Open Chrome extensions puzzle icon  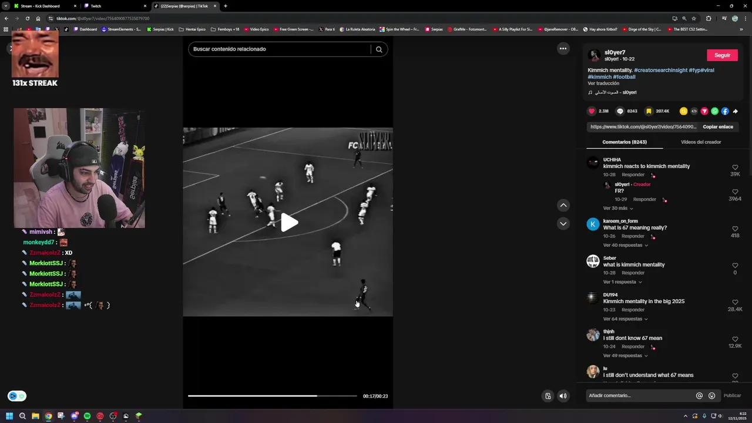tap(708, 18)
